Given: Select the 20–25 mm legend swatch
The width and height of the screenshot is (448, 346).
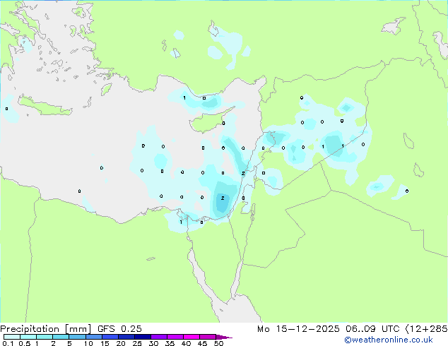Looking at the screenshot, I should (126, 337).
